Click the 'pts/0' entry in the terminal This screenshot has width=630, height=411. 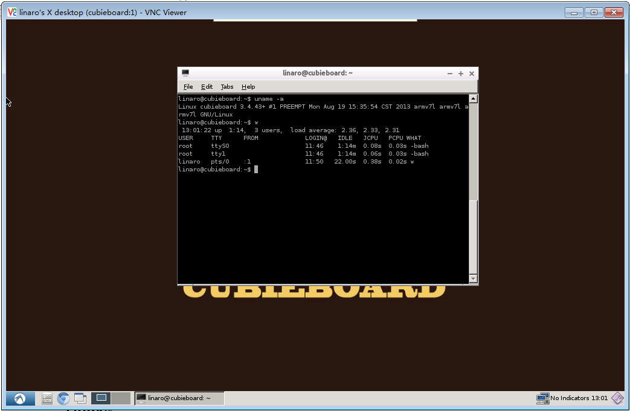click(x=220, y=161)
